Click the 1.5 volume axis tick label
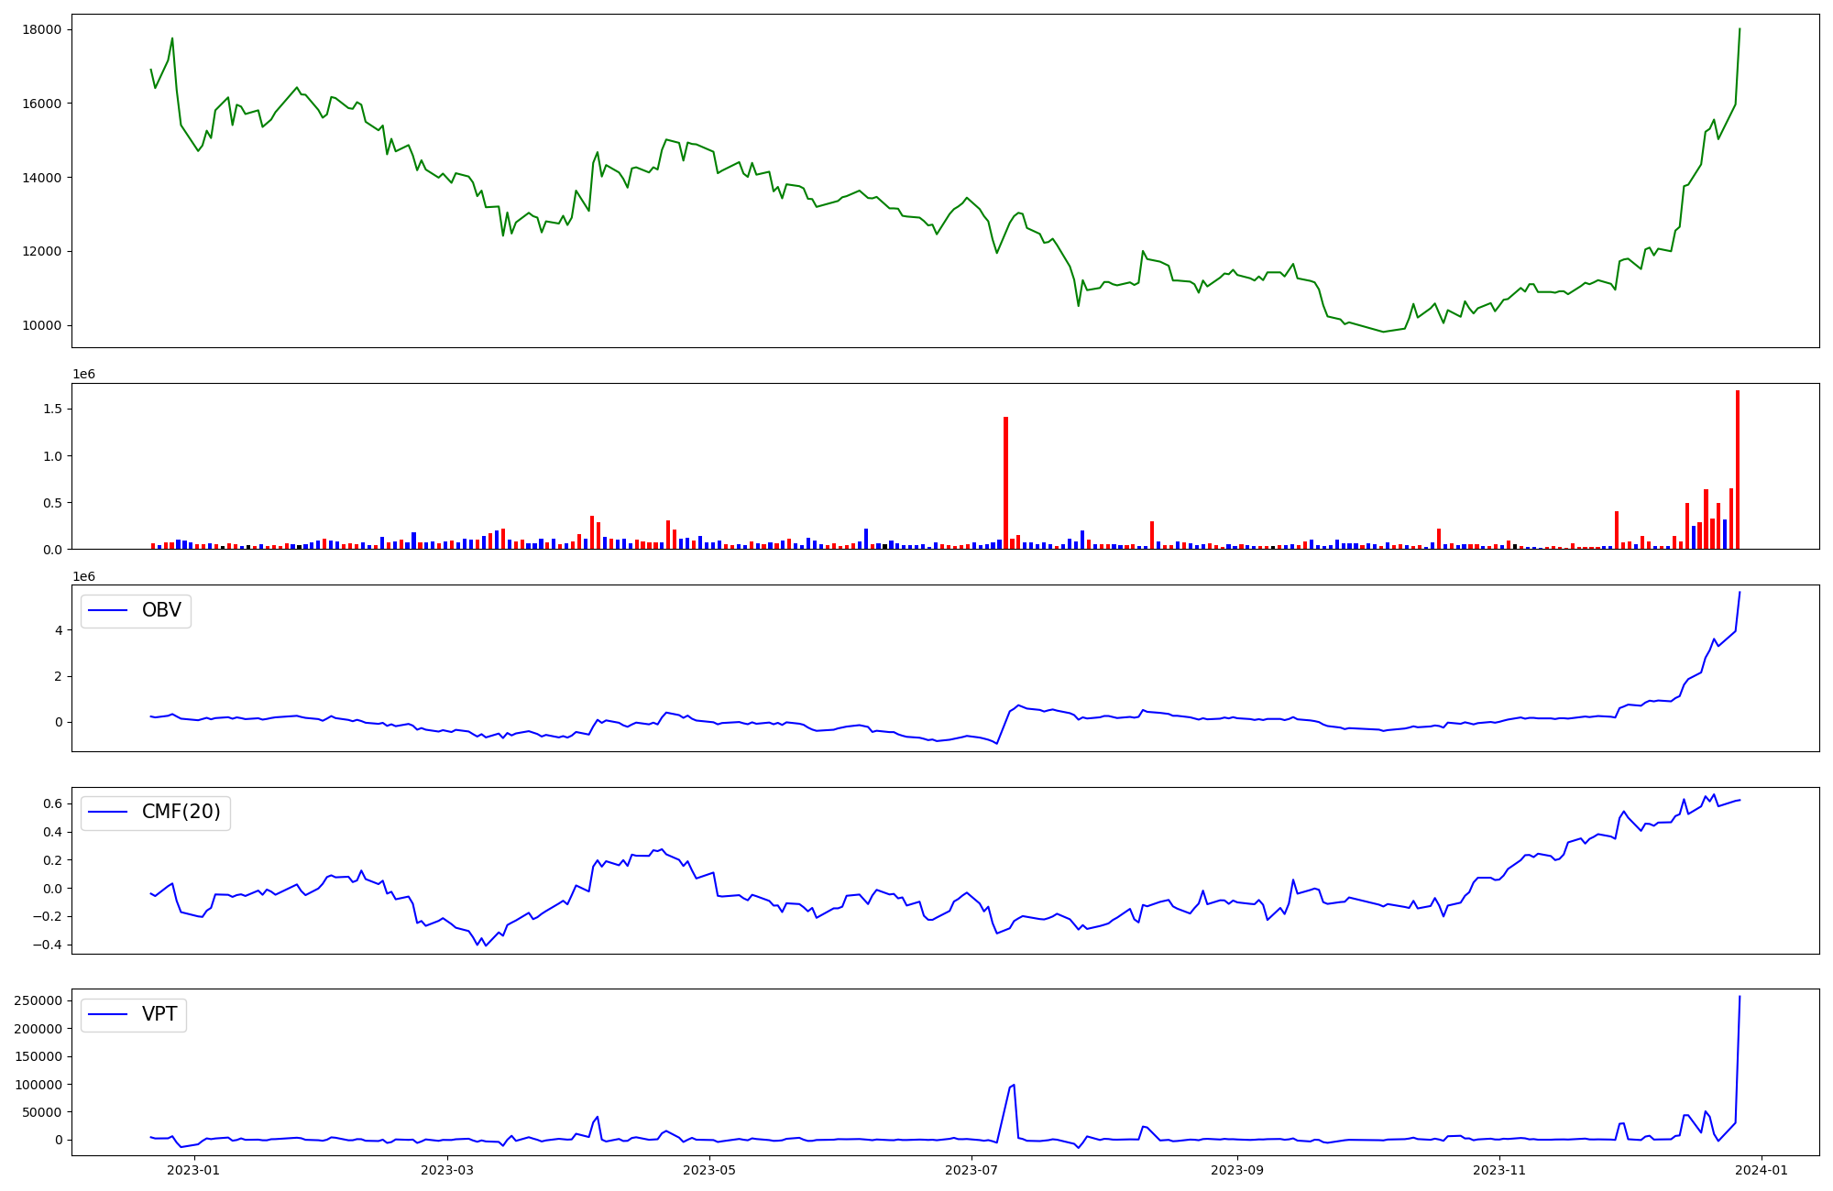Viewport: 1833px width, 1191px height. coord(51,409)
